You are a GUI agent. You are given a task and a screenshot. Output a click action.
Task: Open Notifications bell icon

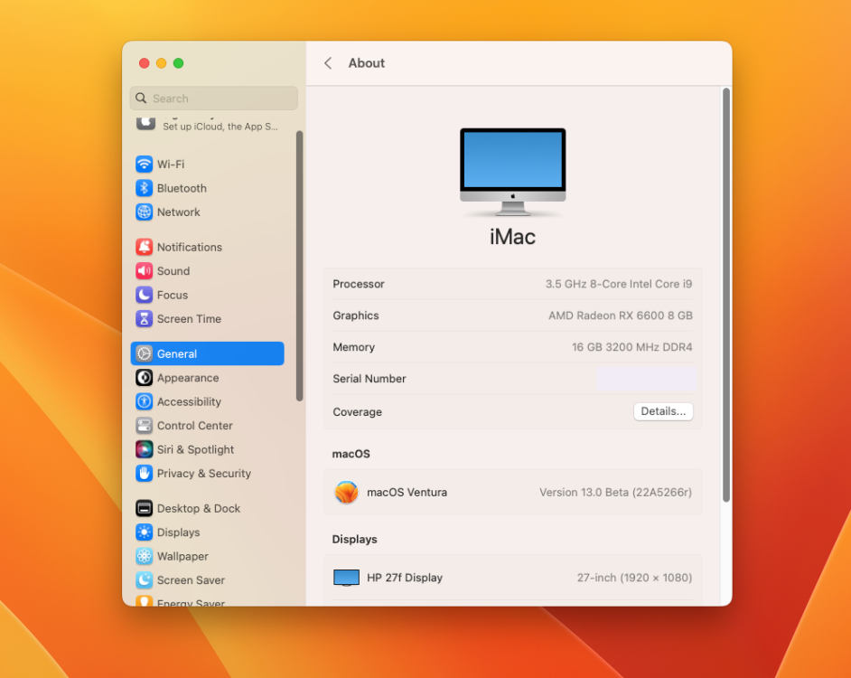[x=144, y=247]
